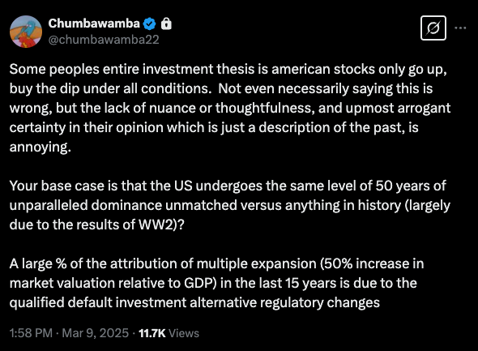
Task: Click the Mar 9, 2025 date
Action: [96, 333]
